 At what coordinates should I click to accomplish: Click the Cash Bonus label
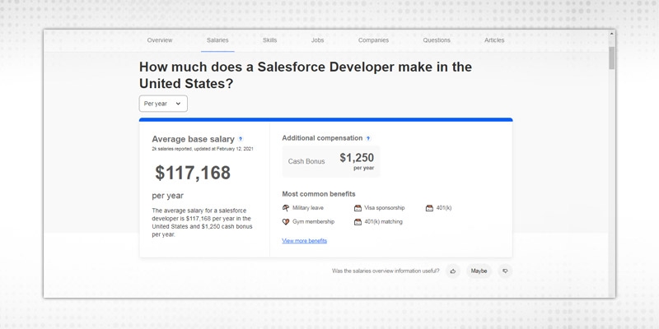306,161
